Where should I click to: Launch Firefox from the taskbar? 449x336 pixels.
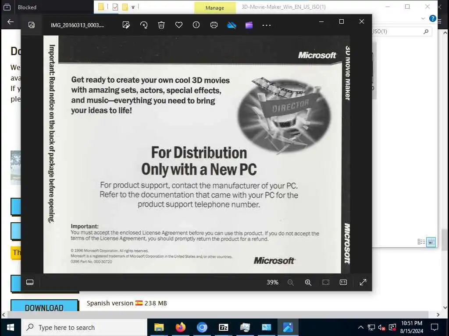point(180,327)
